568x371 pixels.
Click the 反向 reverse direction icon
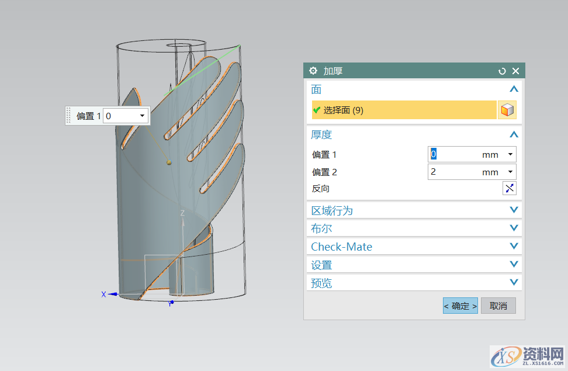[x=510, y=188]
